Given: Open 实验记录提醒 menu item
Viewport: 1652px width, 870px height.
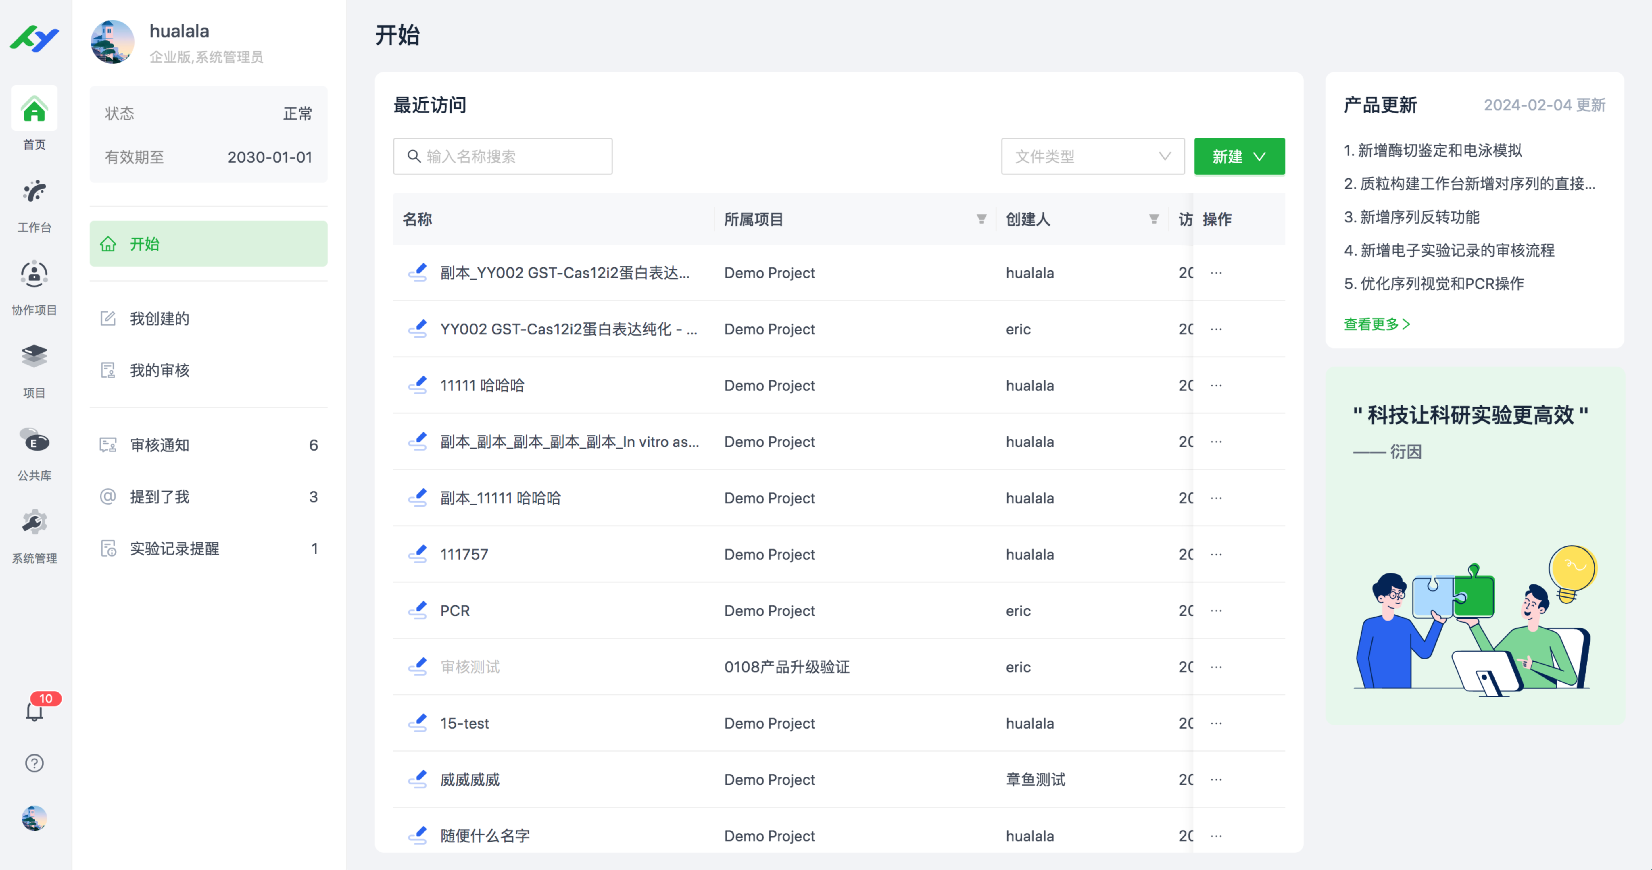Looking at the screenshot, I should point(174,548).
